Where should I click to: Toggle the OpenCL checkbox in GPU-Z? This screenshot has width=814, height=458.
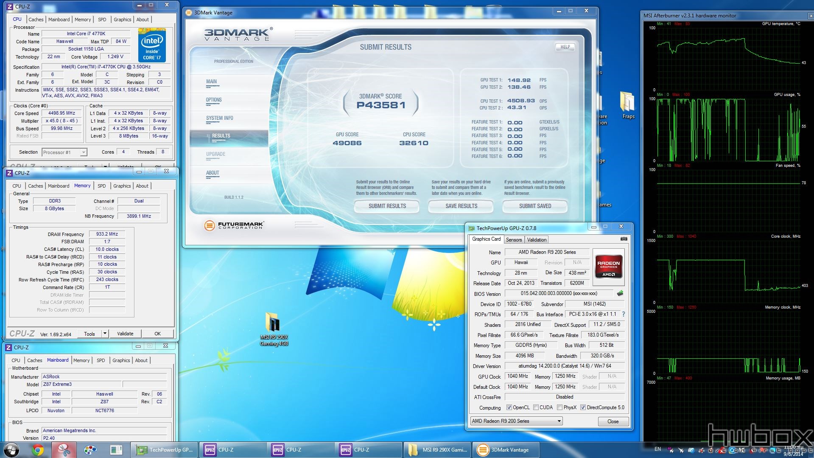click(509, 407)
